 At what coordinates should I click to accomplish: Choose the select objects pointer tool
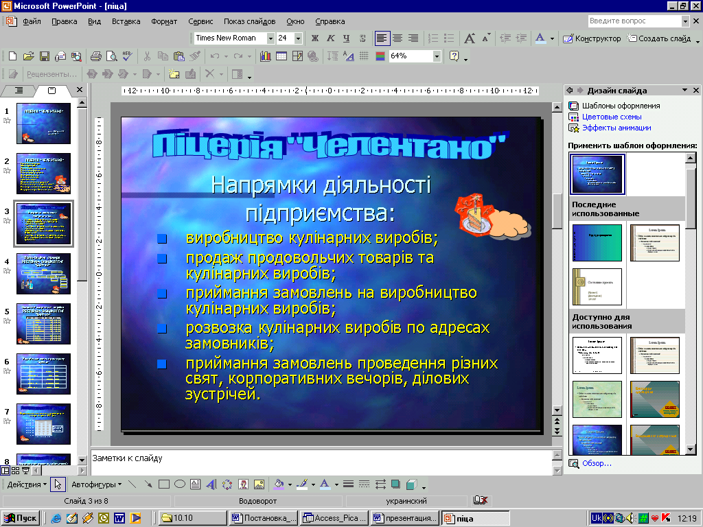(x=58, y=484)
